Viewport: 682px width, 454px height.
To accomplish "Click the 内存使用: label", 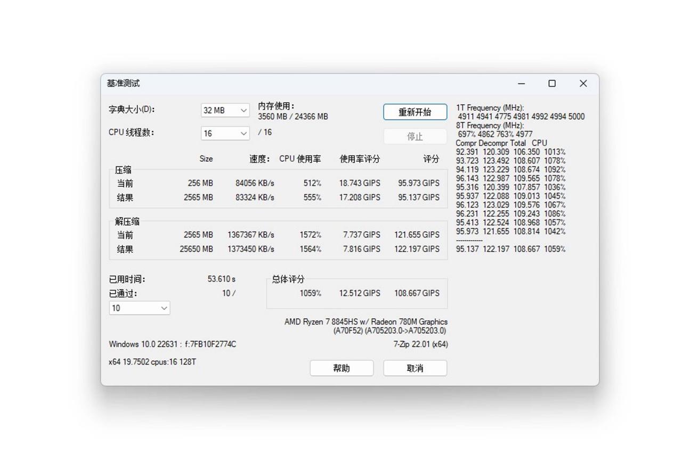I will coord(277,106).
